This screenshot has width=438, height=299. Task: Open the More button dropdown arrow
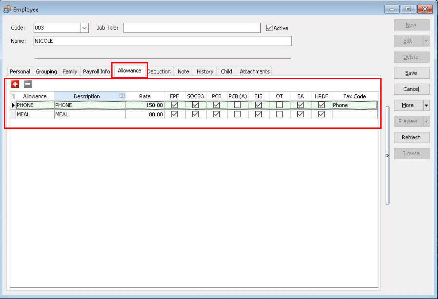click(426, 105)
